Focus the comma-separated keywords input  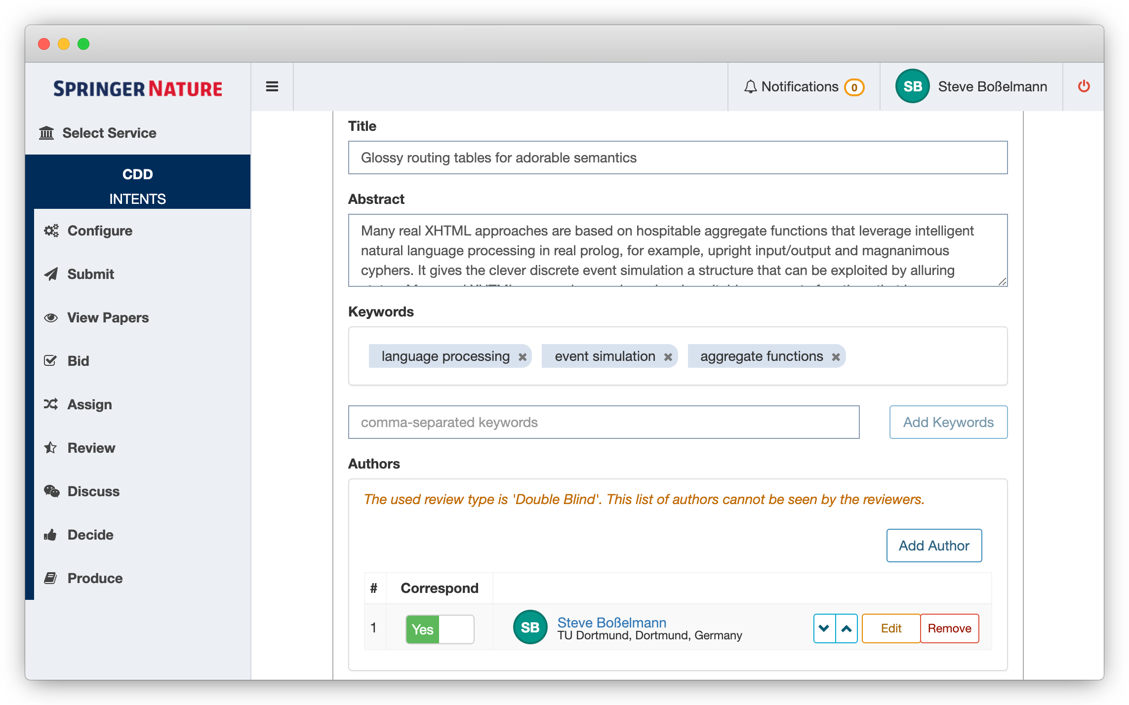603,422
